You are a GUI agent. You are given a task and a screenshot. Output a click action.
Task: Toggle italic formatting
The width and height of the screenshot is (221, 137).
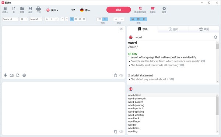click(x=52, y=19)
